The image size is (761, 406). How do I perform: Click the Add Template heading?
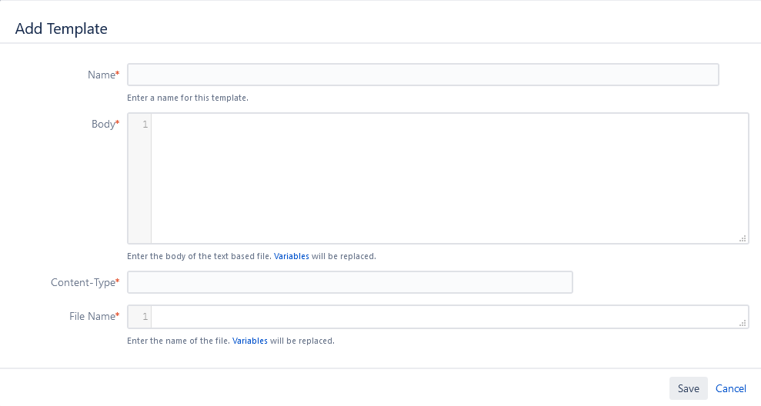[x=62, y=29]
